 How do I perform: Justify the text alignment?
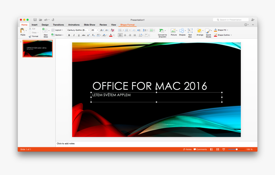coord(135,35)
